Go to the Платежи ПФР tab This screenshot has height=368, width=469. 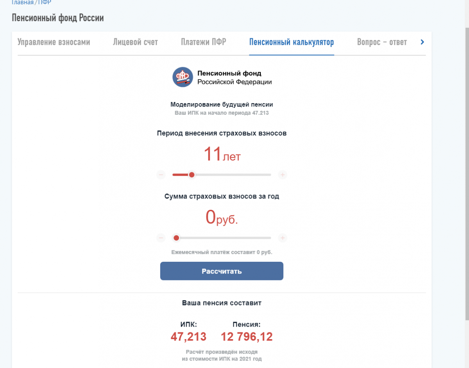click(203, 42)
